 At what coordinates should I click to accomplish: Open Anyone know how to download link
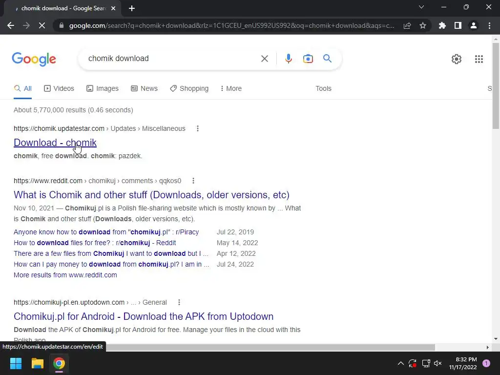coord(106,232)
